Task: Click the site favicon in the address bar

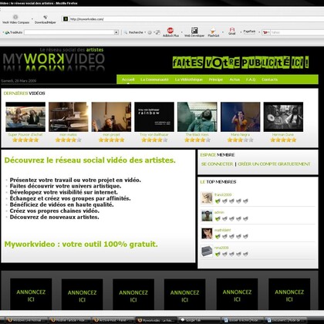Action: pyautogui.click(x=66, y=19)
